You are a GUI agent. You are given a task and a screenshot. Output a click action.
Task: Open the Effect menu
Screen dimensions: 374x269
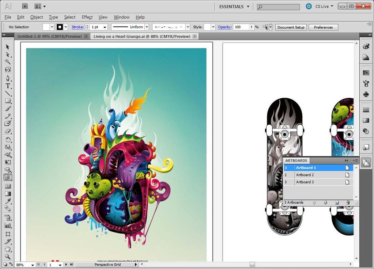pos(87,17)
